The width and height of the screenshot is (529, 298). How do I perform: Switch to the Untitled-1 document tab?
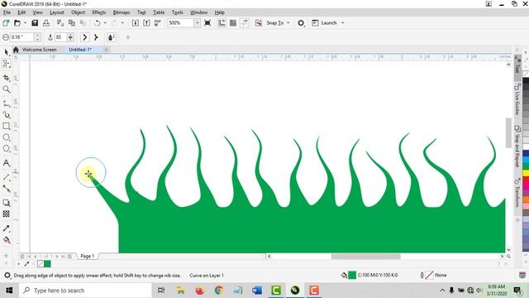point(80,50)
